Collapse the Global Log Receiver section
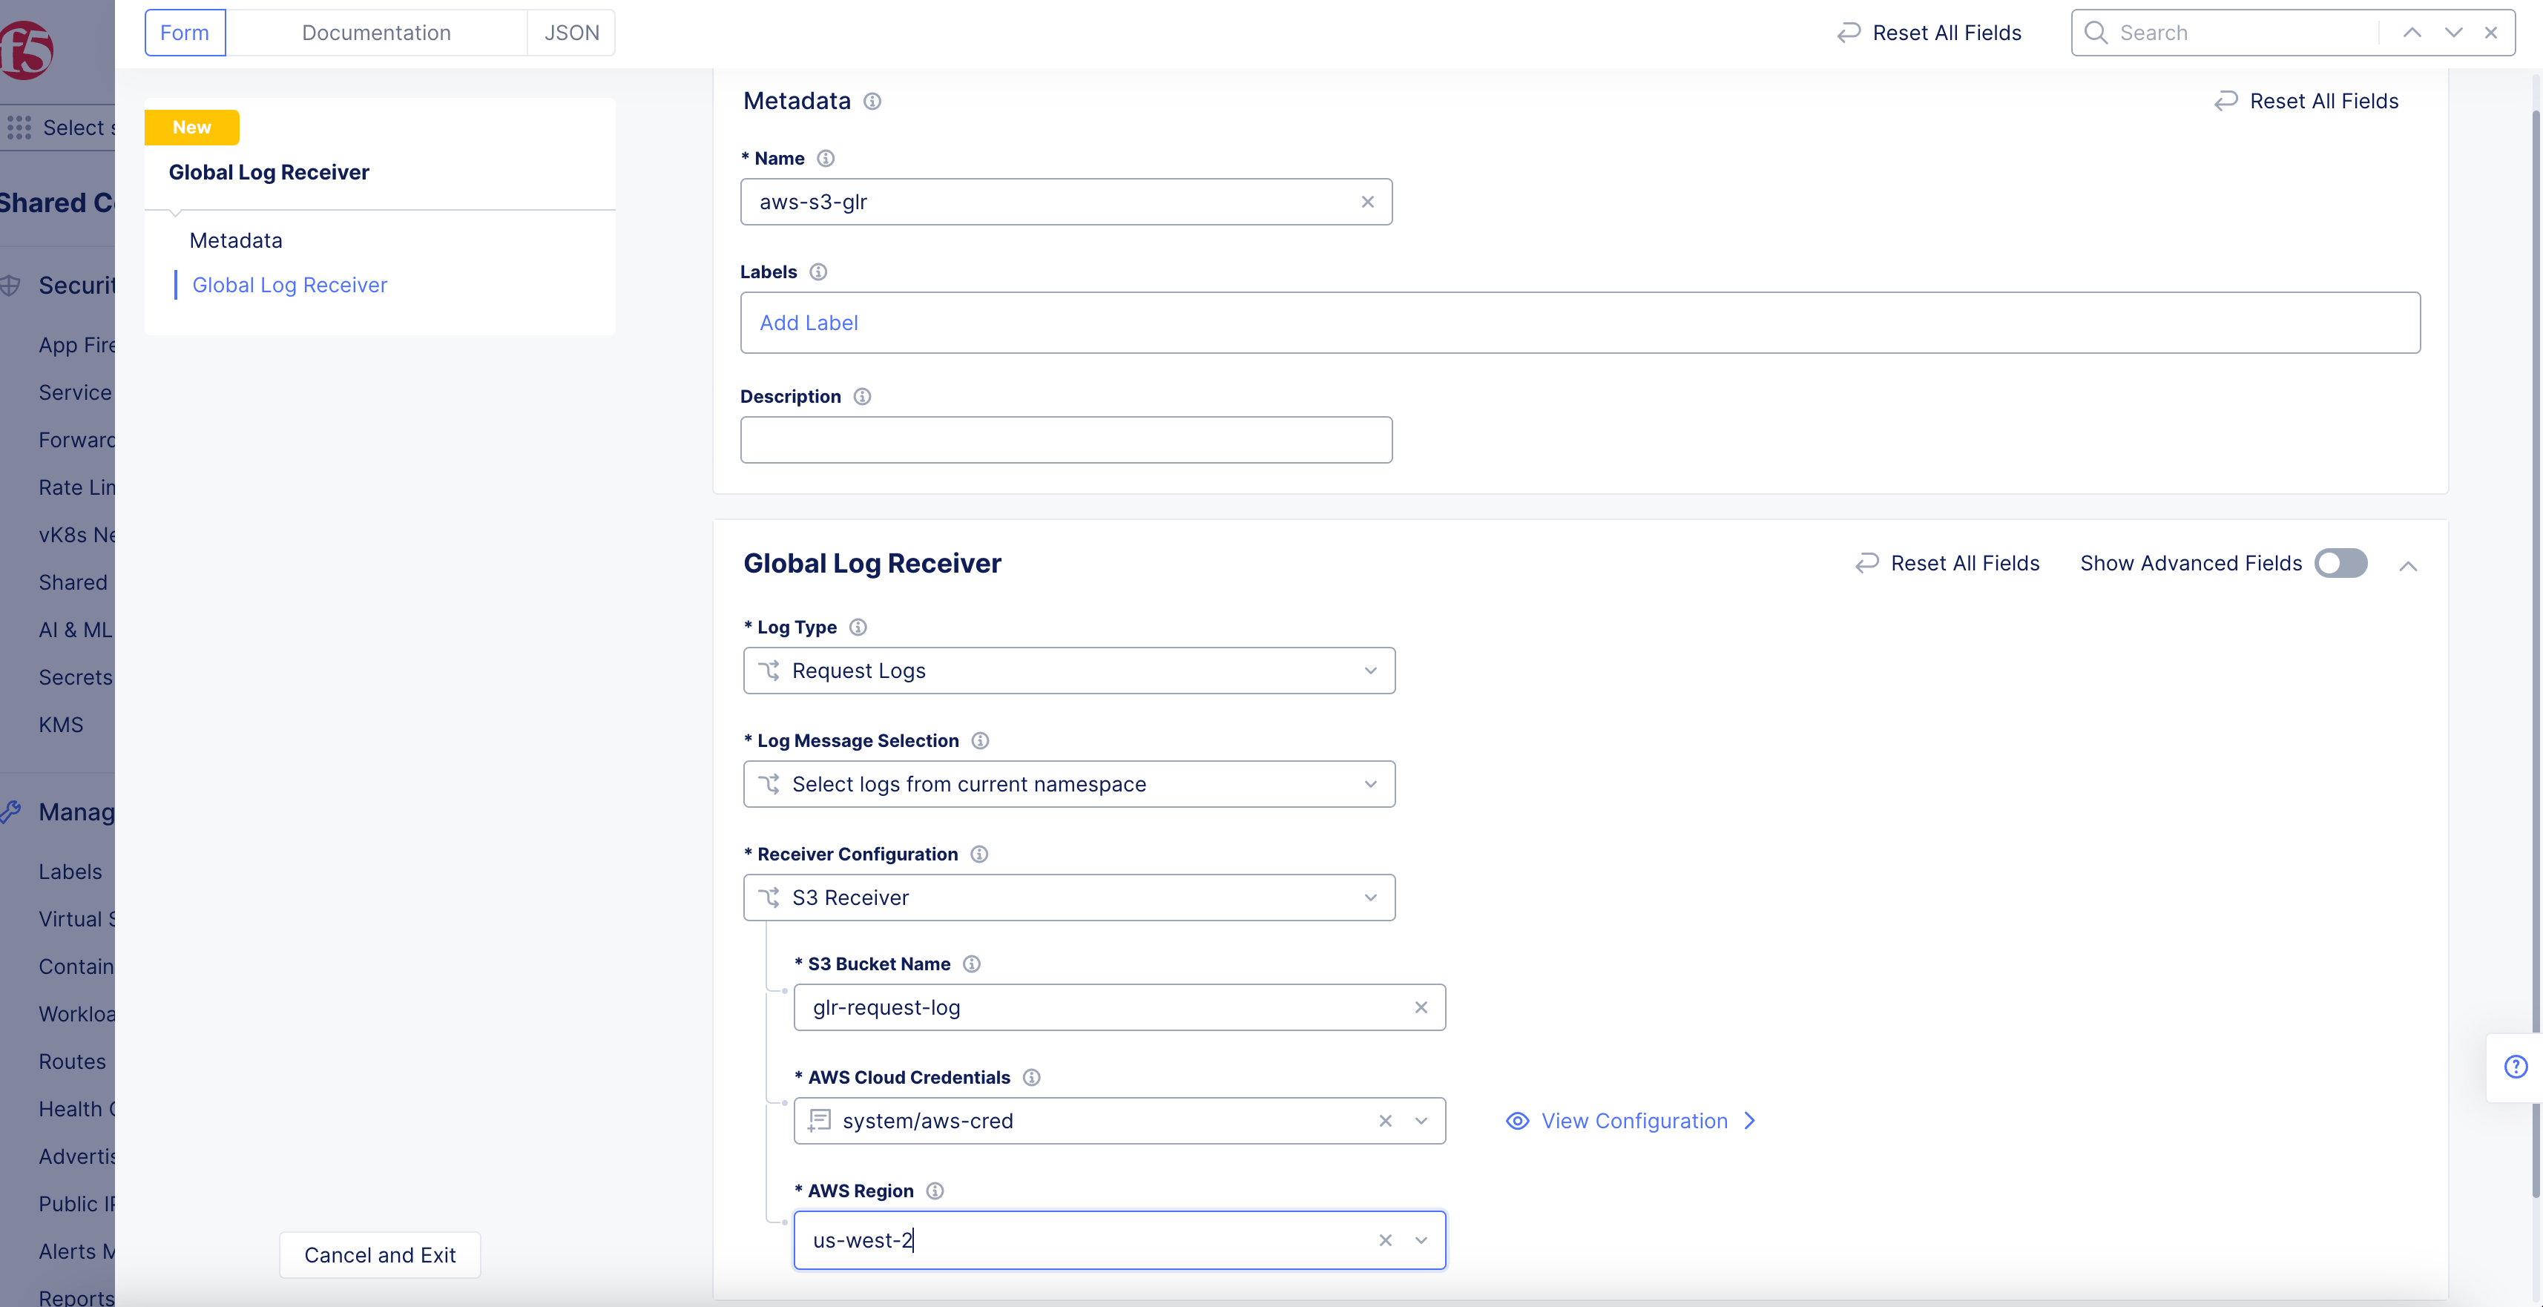 pyautogui.click(x=2409, y=566)
